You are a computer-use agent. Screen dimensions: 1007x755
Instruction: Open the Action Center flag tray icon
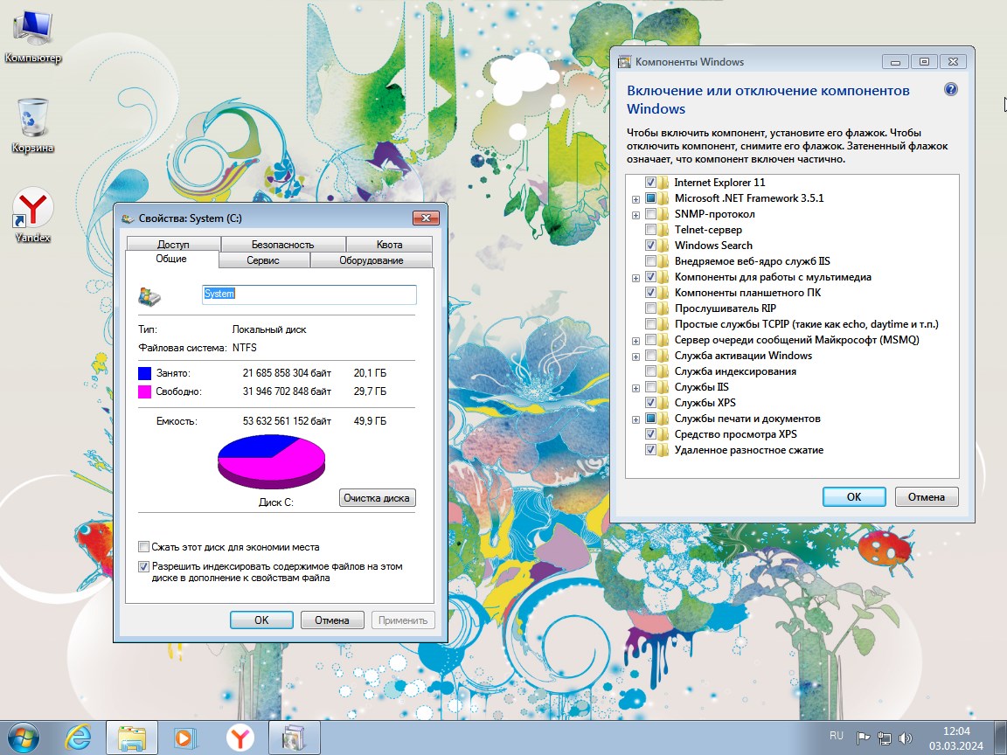tap(864, 738)
